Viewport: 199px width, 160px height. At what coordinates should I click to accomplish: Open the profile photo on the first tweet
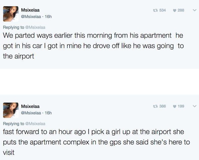click(x=11, y=14)
